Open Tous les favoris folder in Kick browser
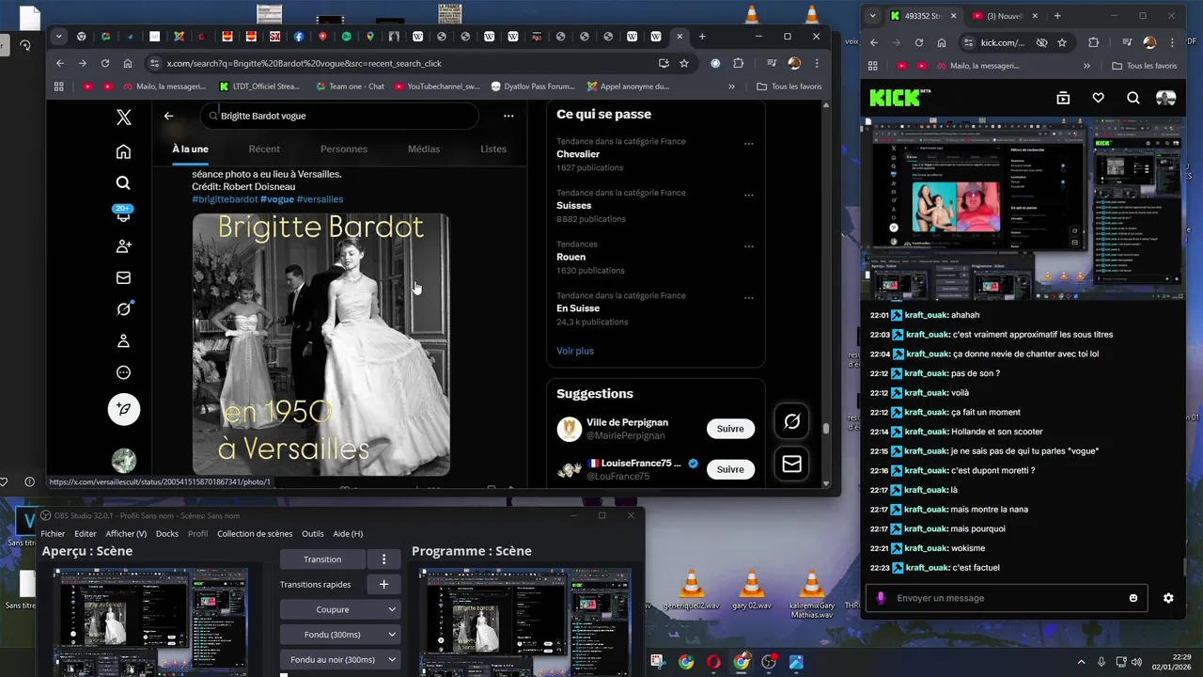1203x677 pixels. tap(1144, 66)
